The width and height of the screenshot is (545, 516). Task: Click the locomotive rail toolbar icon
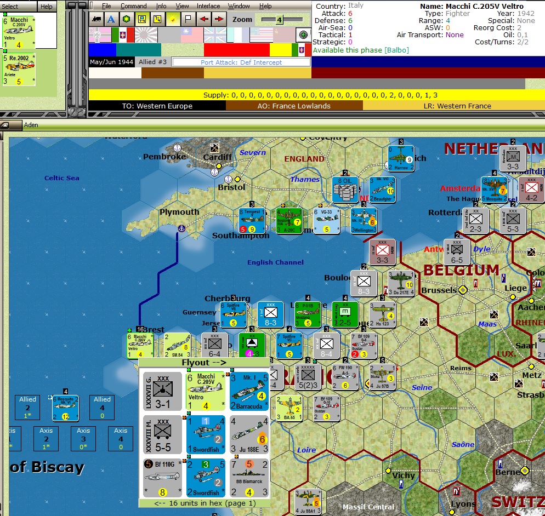point(96,19)
